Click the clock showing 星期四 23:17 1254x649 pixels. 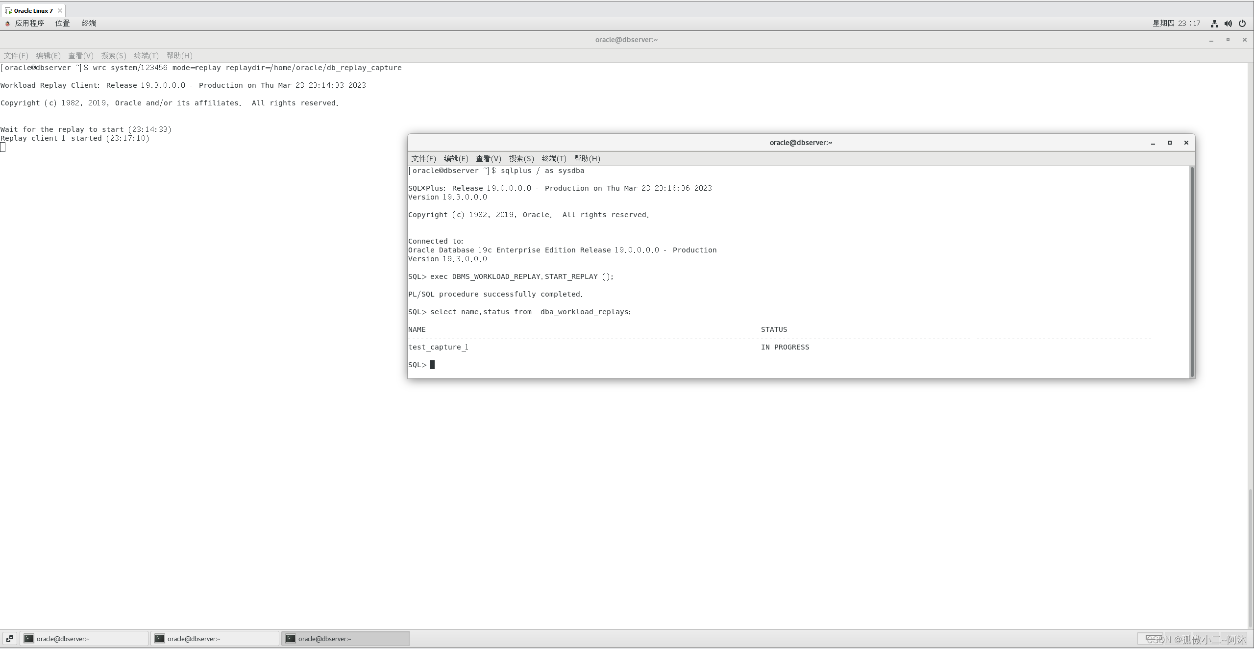[x=1176, y=24]
